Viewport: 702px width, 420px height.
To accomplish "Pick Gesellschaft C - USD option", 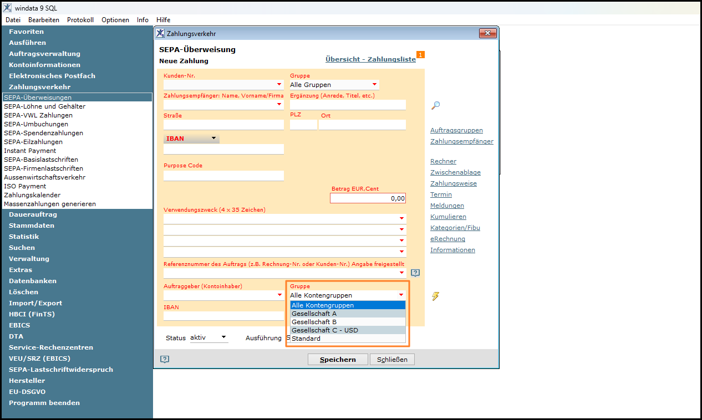I will [x=348, y=330].
